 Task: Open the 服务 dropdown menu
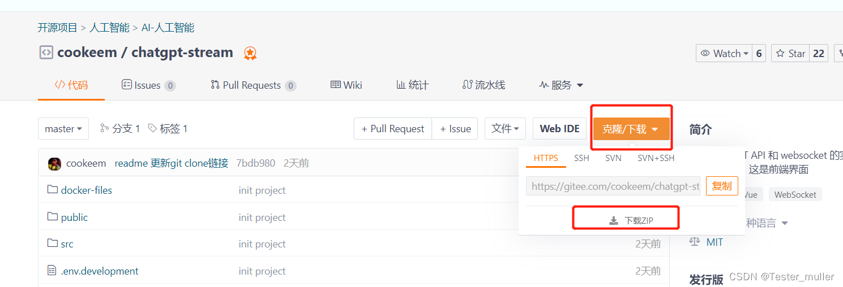coord(561,85)
